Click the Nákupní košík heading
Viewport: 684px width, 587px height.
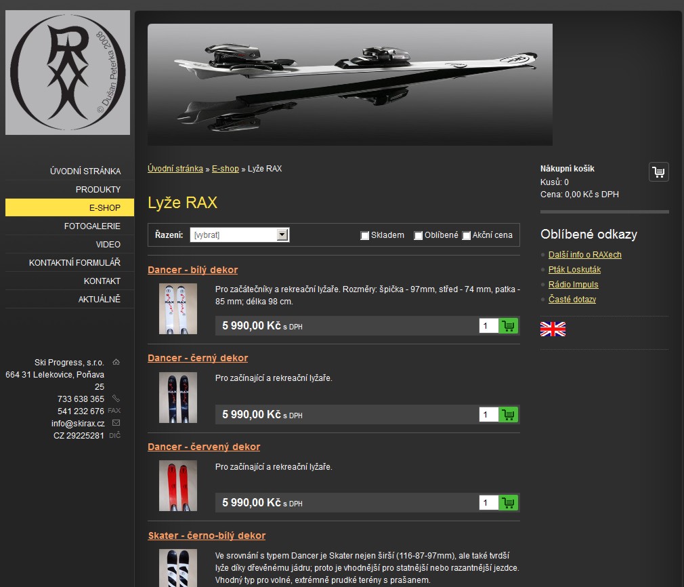(x=567, y=169)
